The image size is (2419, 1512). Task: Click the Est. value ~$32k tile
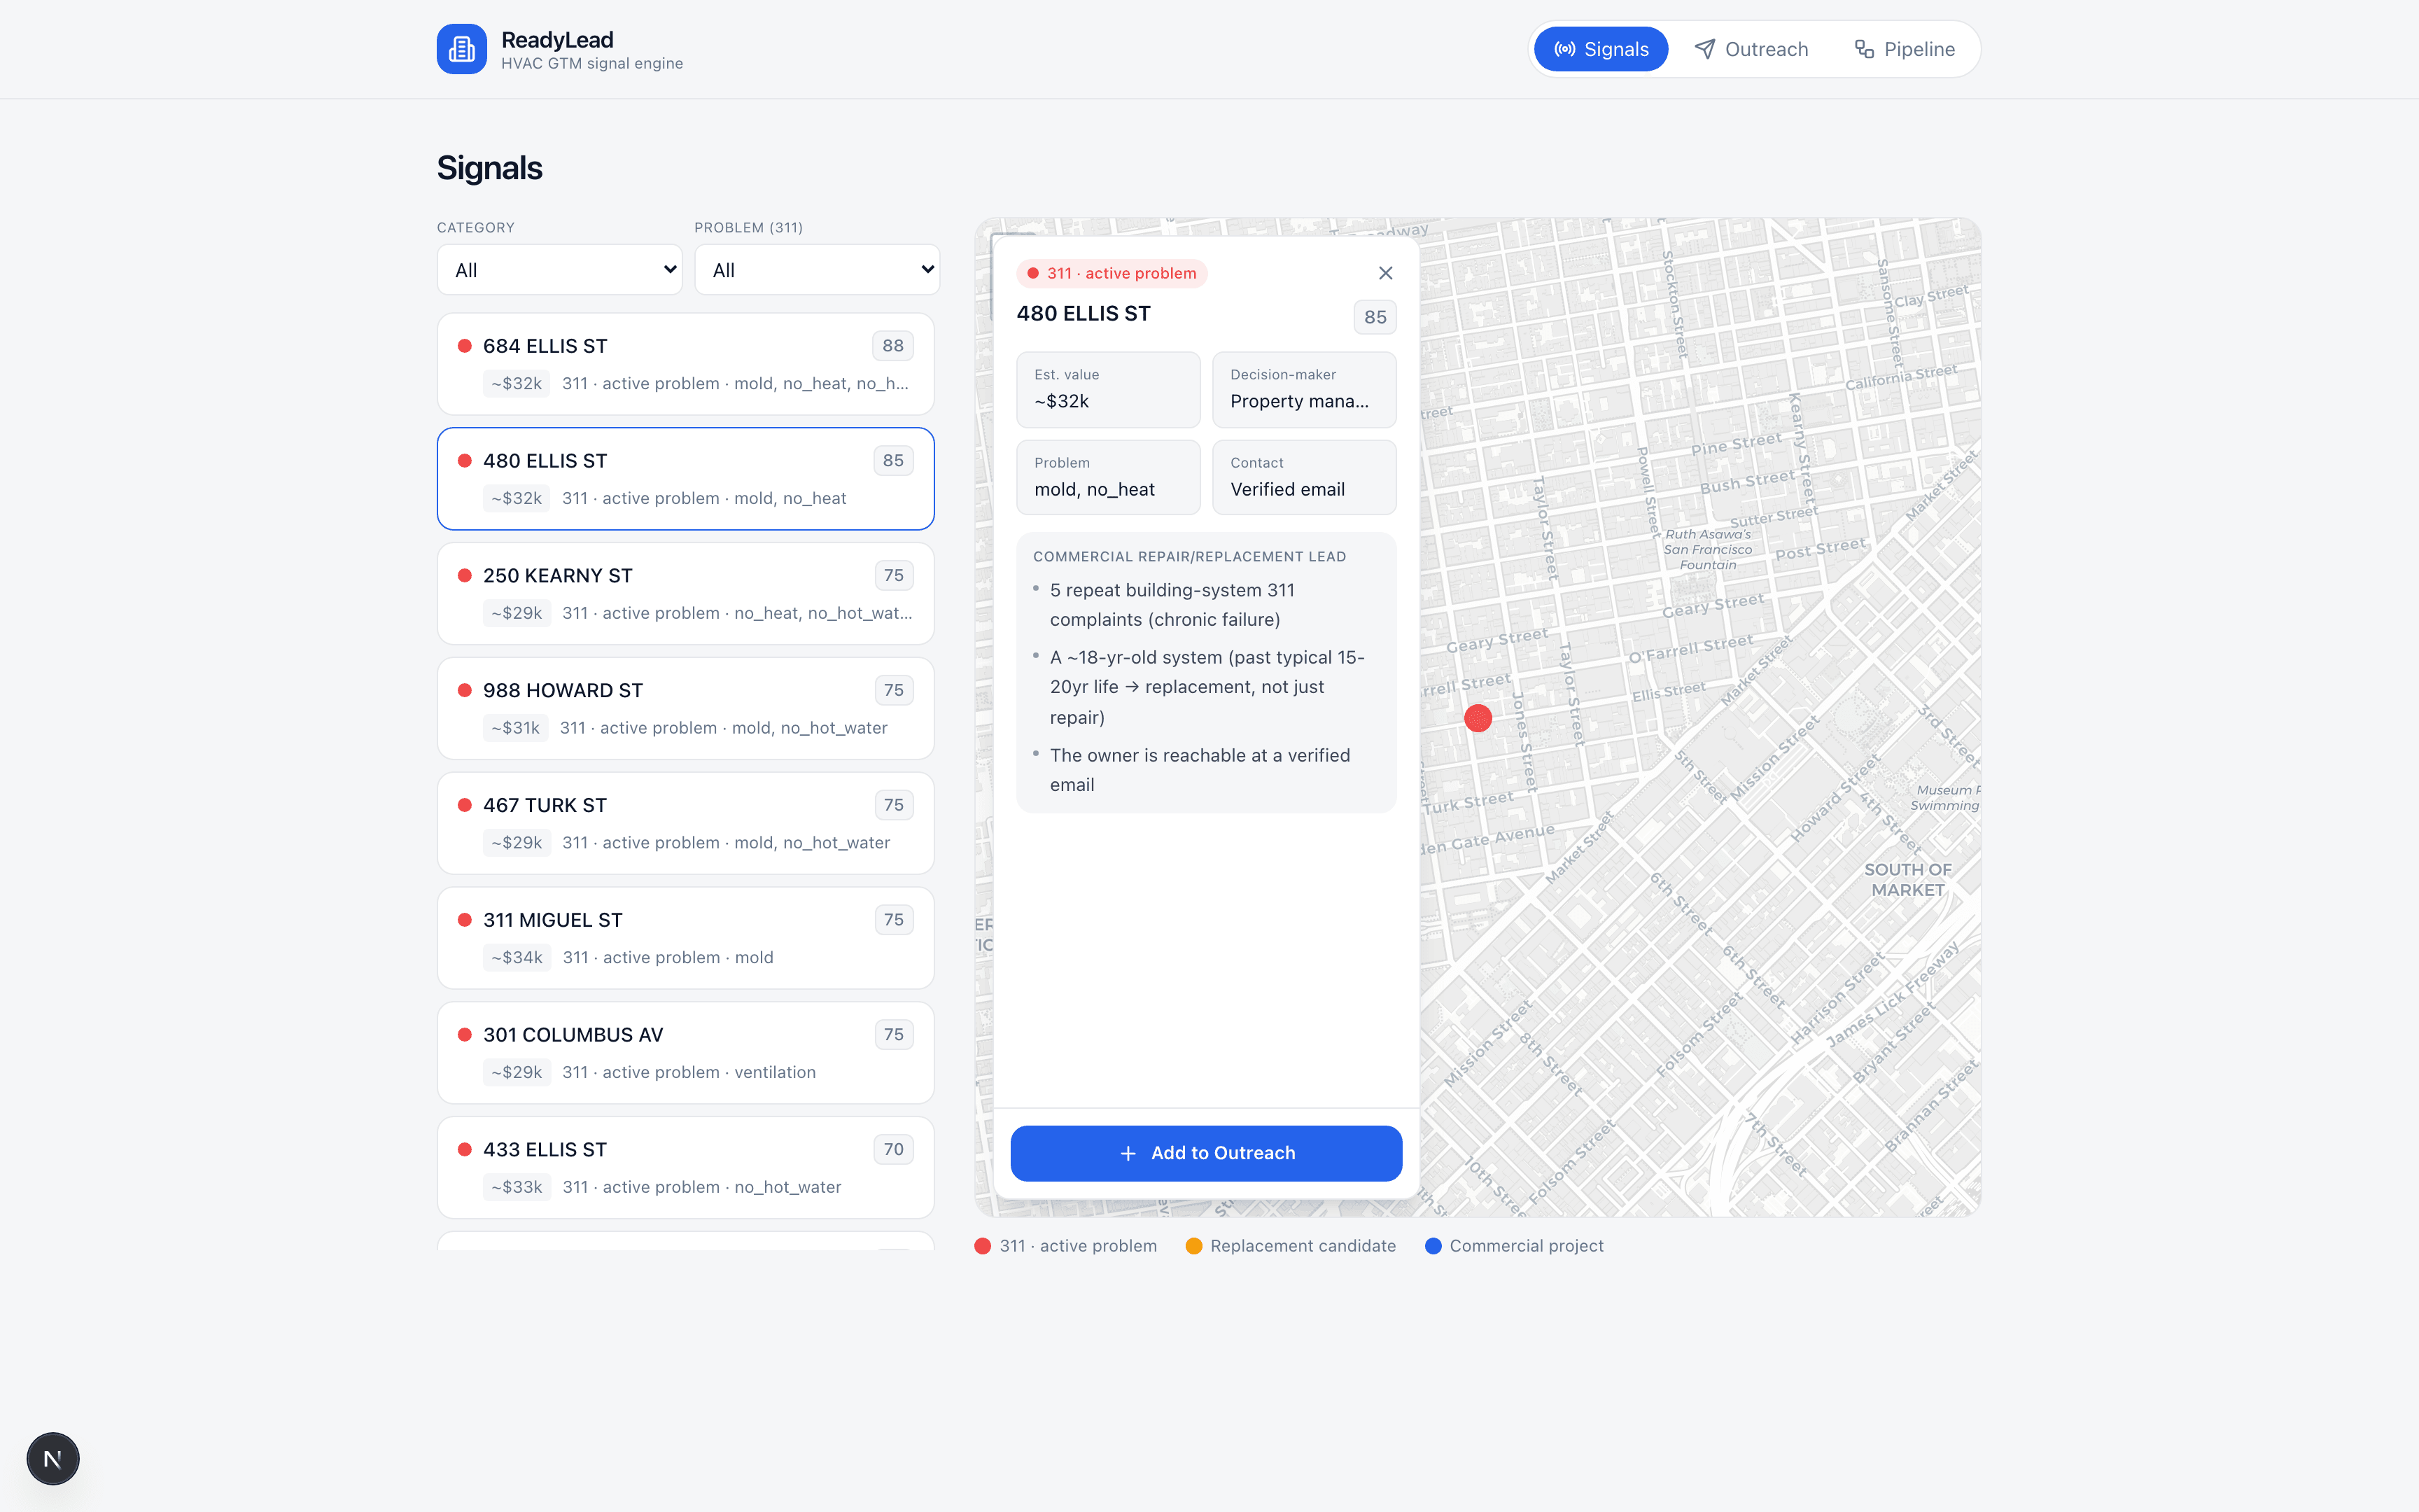pyautogui.click(x=1107, y=389)
